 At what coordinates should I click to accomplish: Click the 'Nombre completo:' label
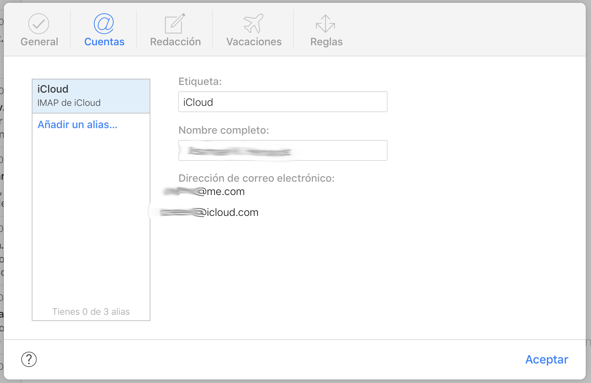tap(224, 130)
